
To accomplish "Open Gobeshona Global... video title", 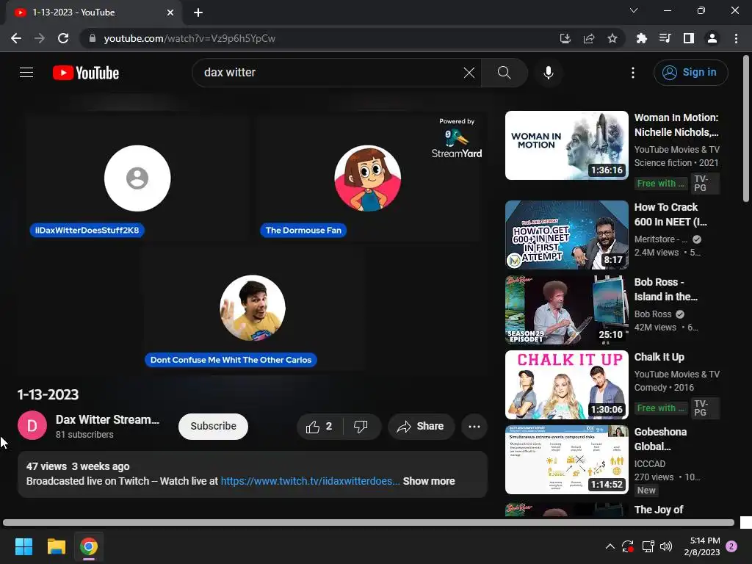I will pos(660,439).
